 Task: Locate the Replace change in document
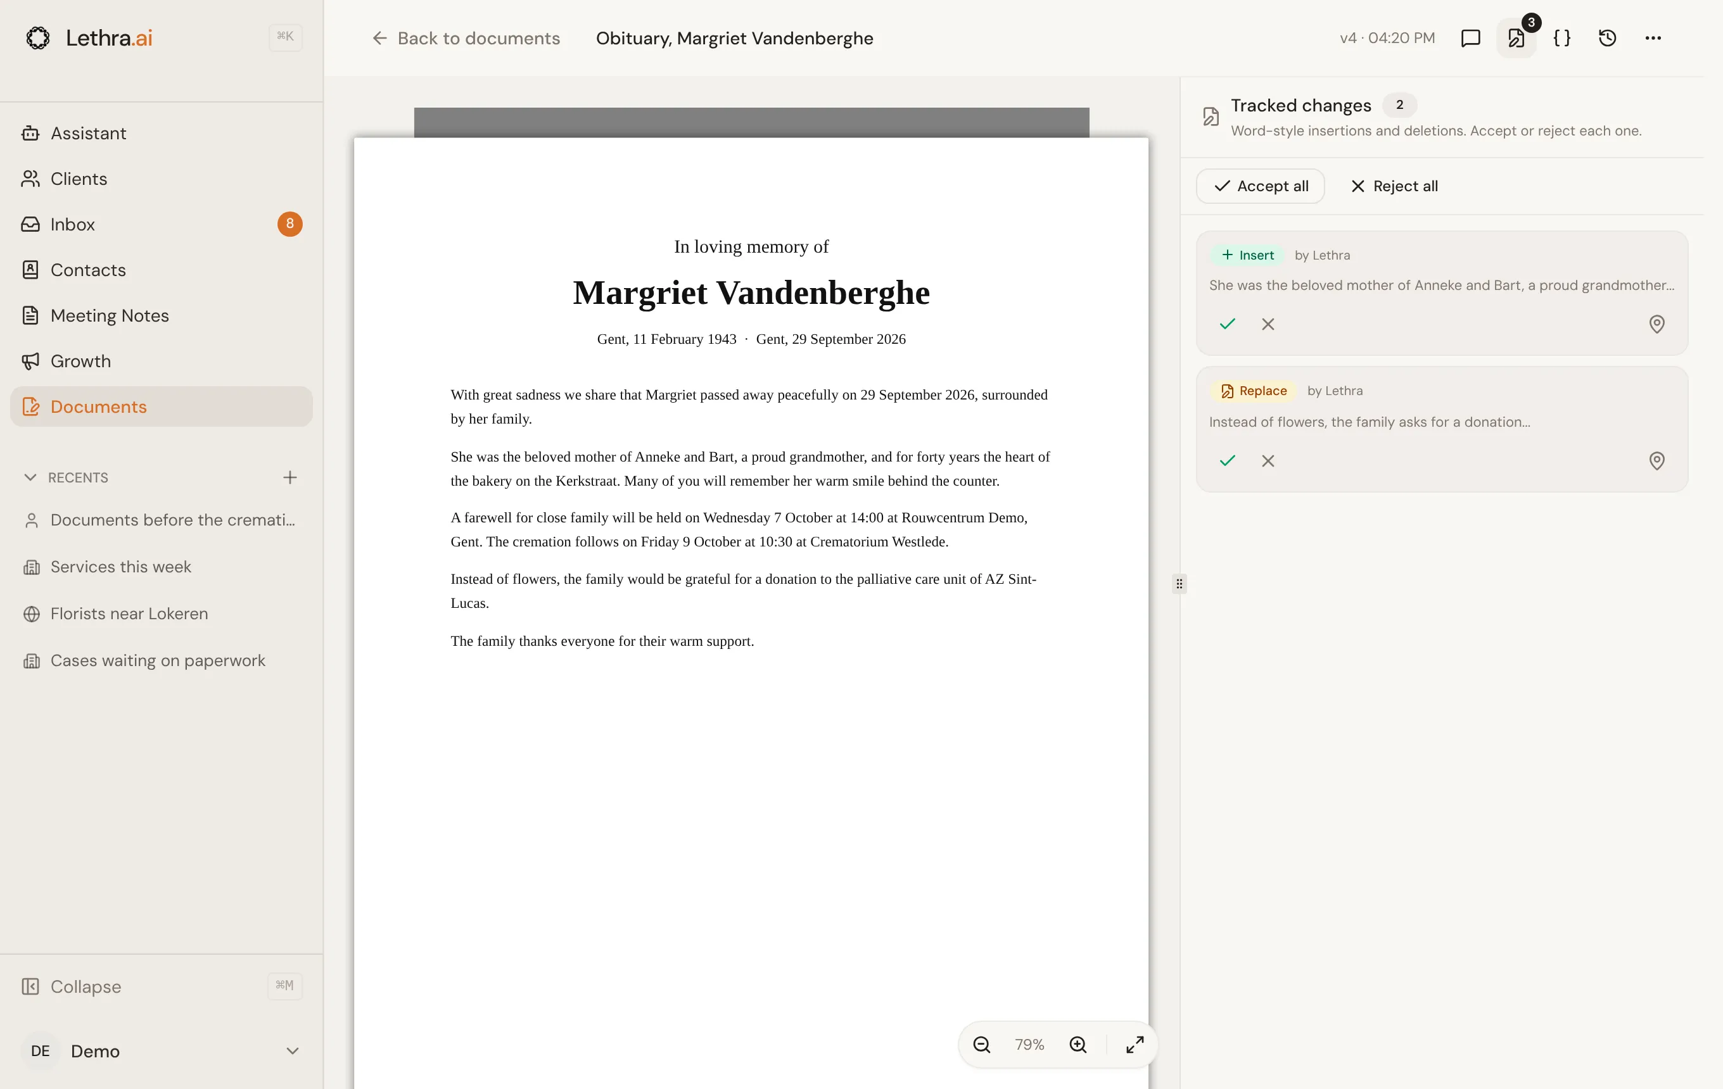pos(1656,460)
